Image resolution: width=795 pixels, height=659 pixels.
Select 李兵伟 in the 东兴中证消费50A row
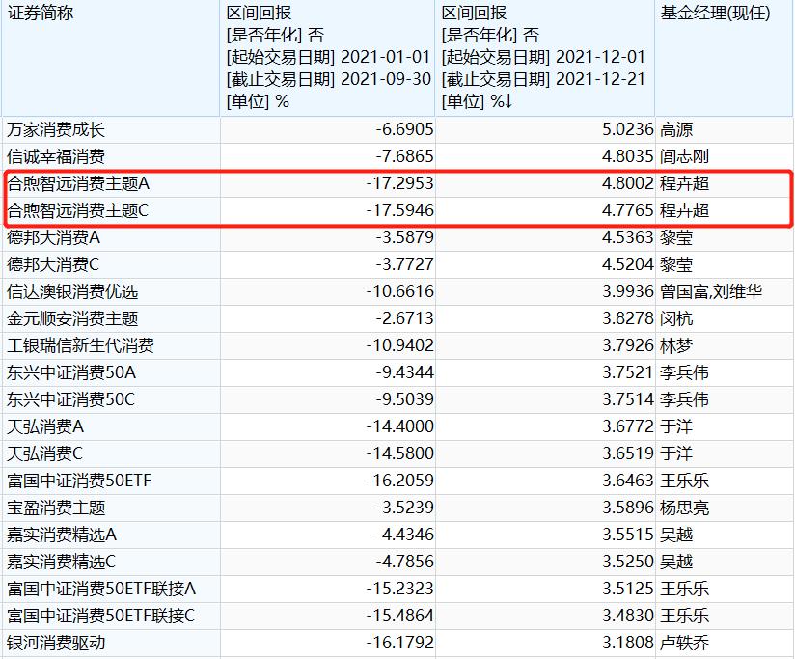tap(684, 372)
